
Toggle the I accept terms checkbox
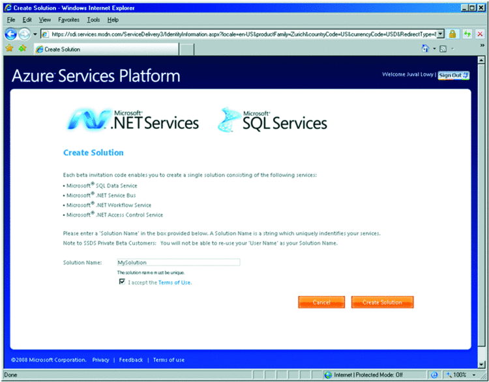[123, 281]
